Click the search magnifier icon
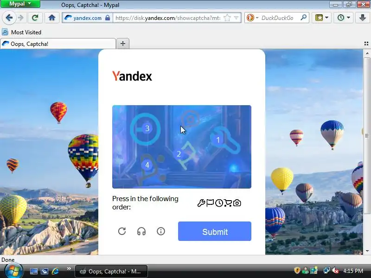This screenshot has height=278, width=371. (x=304, y=18)
